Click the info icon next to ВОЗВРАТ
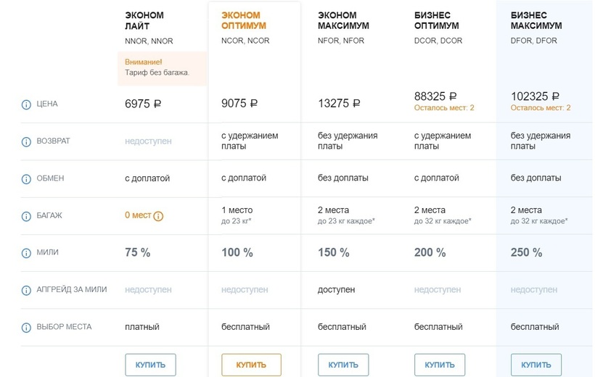The height and width of the screenshot is (377, 595). click(x=27, y=141)
